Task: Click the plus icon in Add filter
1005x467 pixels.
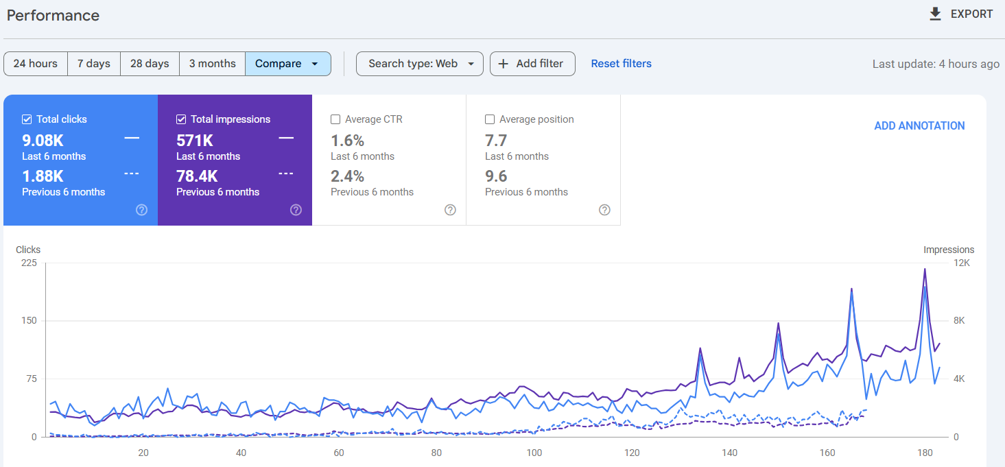Action: pos(504,64)
